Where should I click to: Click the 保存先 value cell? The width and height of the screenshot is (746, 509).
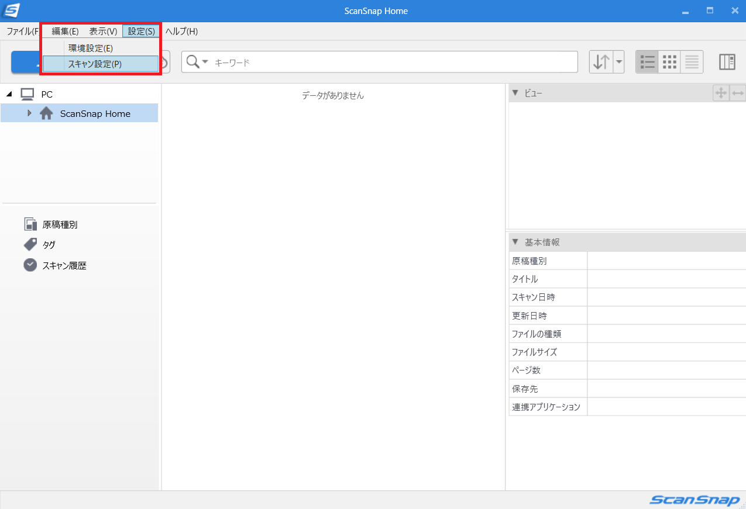click(666, 389)
